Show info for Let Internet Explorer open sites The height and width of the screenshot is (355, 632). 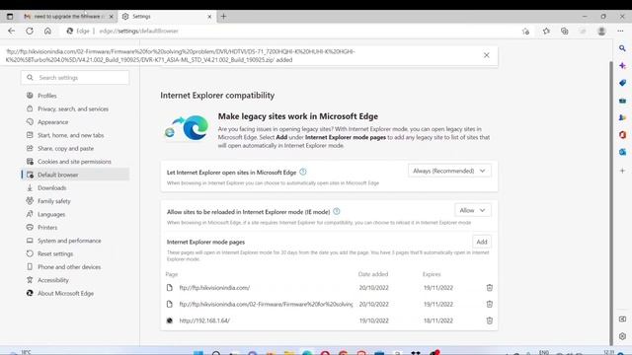(303, 172)
